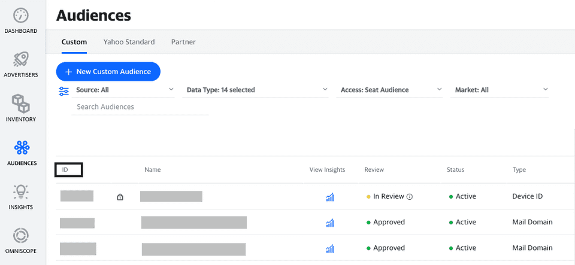Click Active status in Device ID row
Viewport: 575px width, 265px height.
[x=466, y=197]
